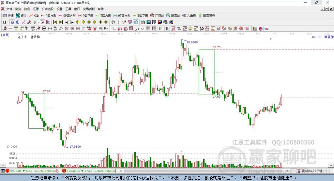Image resolution: width=334 pixels, height=181 pixels.
Task: Click the 日K线 label
Action: [5, 35]
